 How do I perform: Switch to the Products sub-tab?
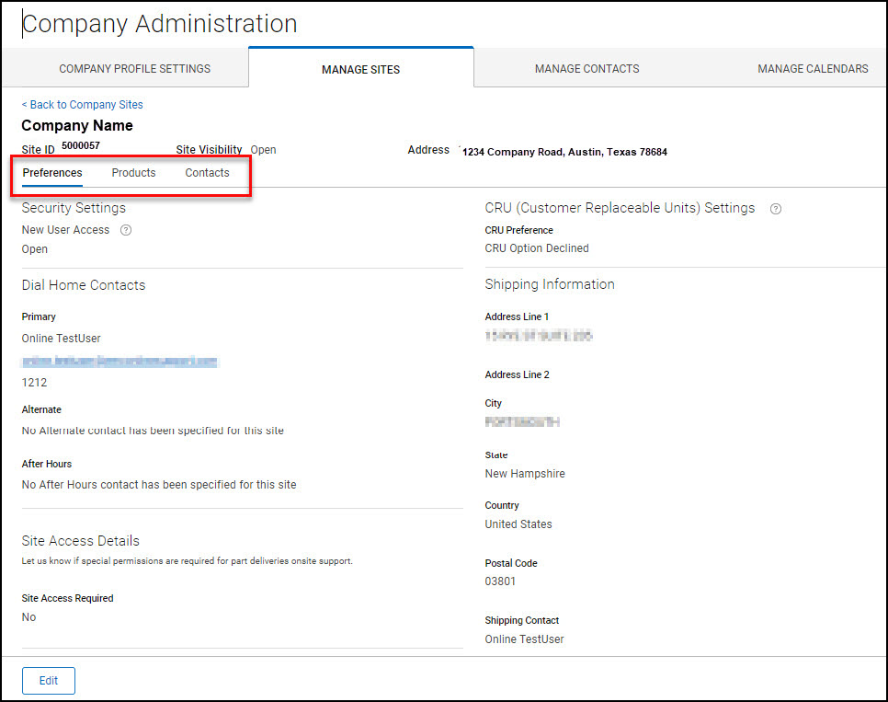(133, 173)
